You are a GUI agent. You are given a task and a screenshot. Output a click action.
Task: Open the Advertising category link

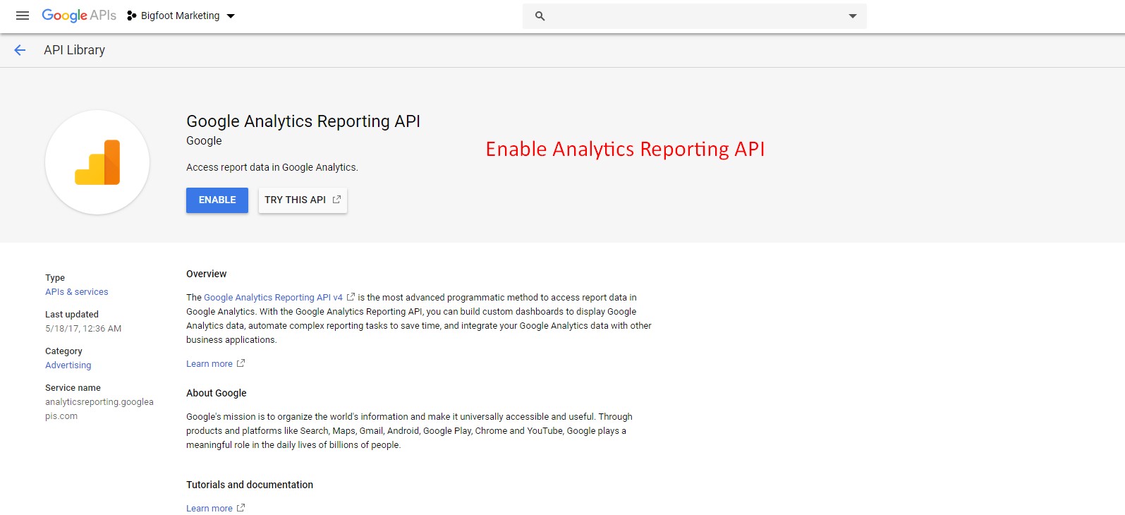coord(68,365)
